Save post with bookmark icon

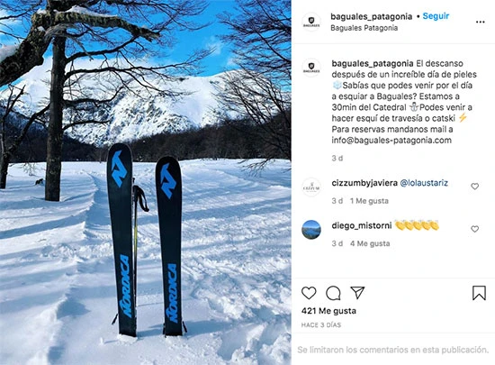pyautogui.click(x=479, y=293)
